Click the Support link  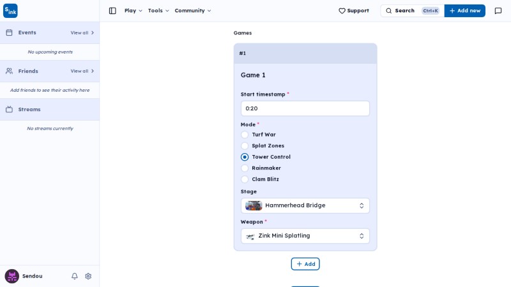pos(354,11)
